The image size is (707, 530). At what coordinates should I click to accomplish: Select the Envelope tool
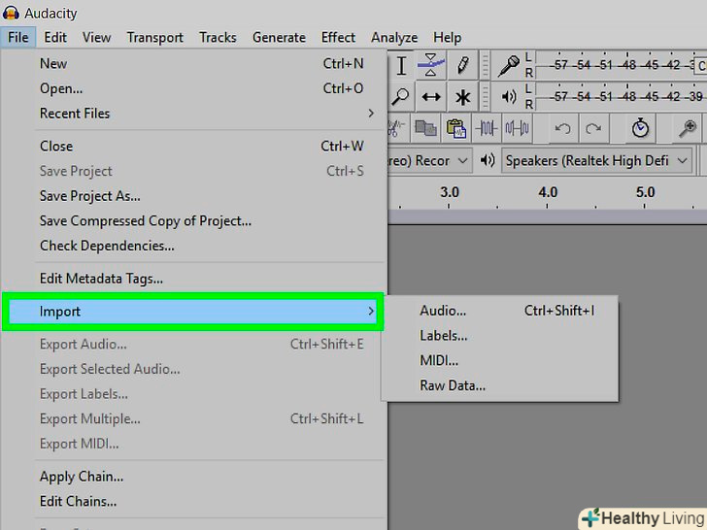(x=430, y=65)
